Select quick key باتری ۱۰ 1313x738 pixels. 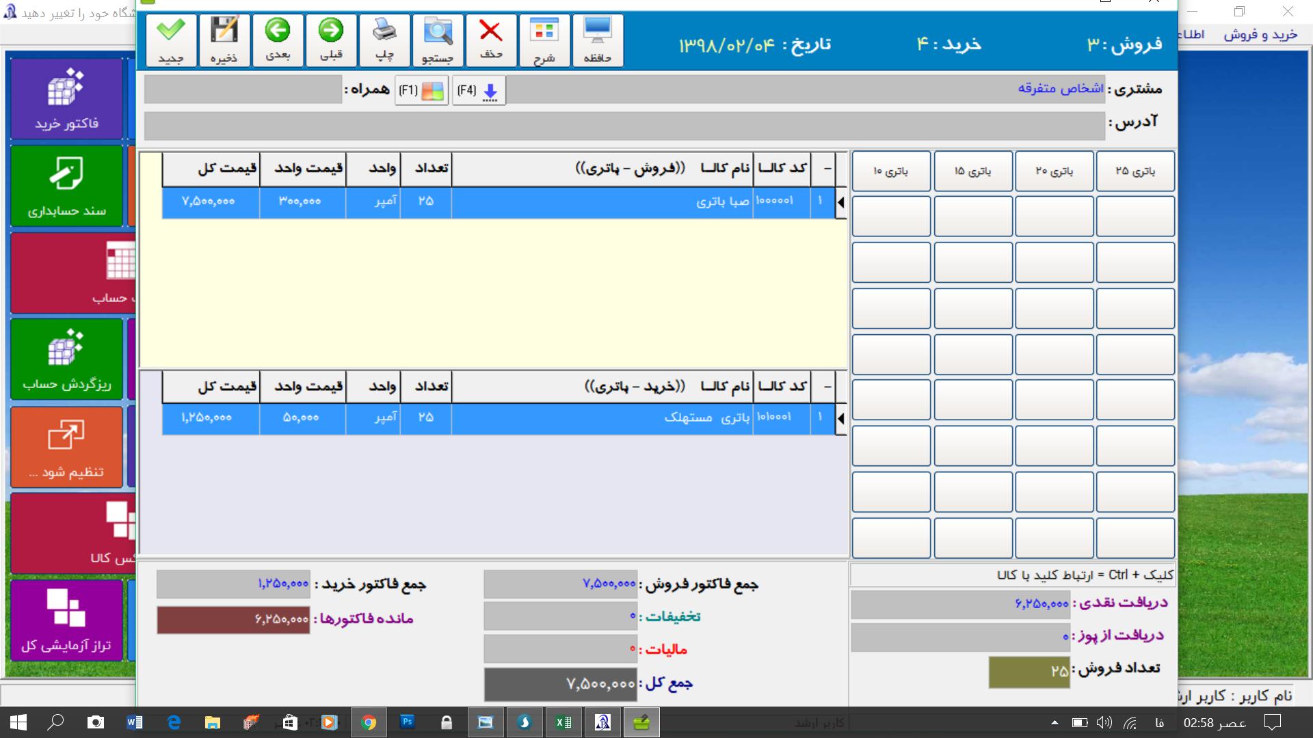click(x=891, y=171)
